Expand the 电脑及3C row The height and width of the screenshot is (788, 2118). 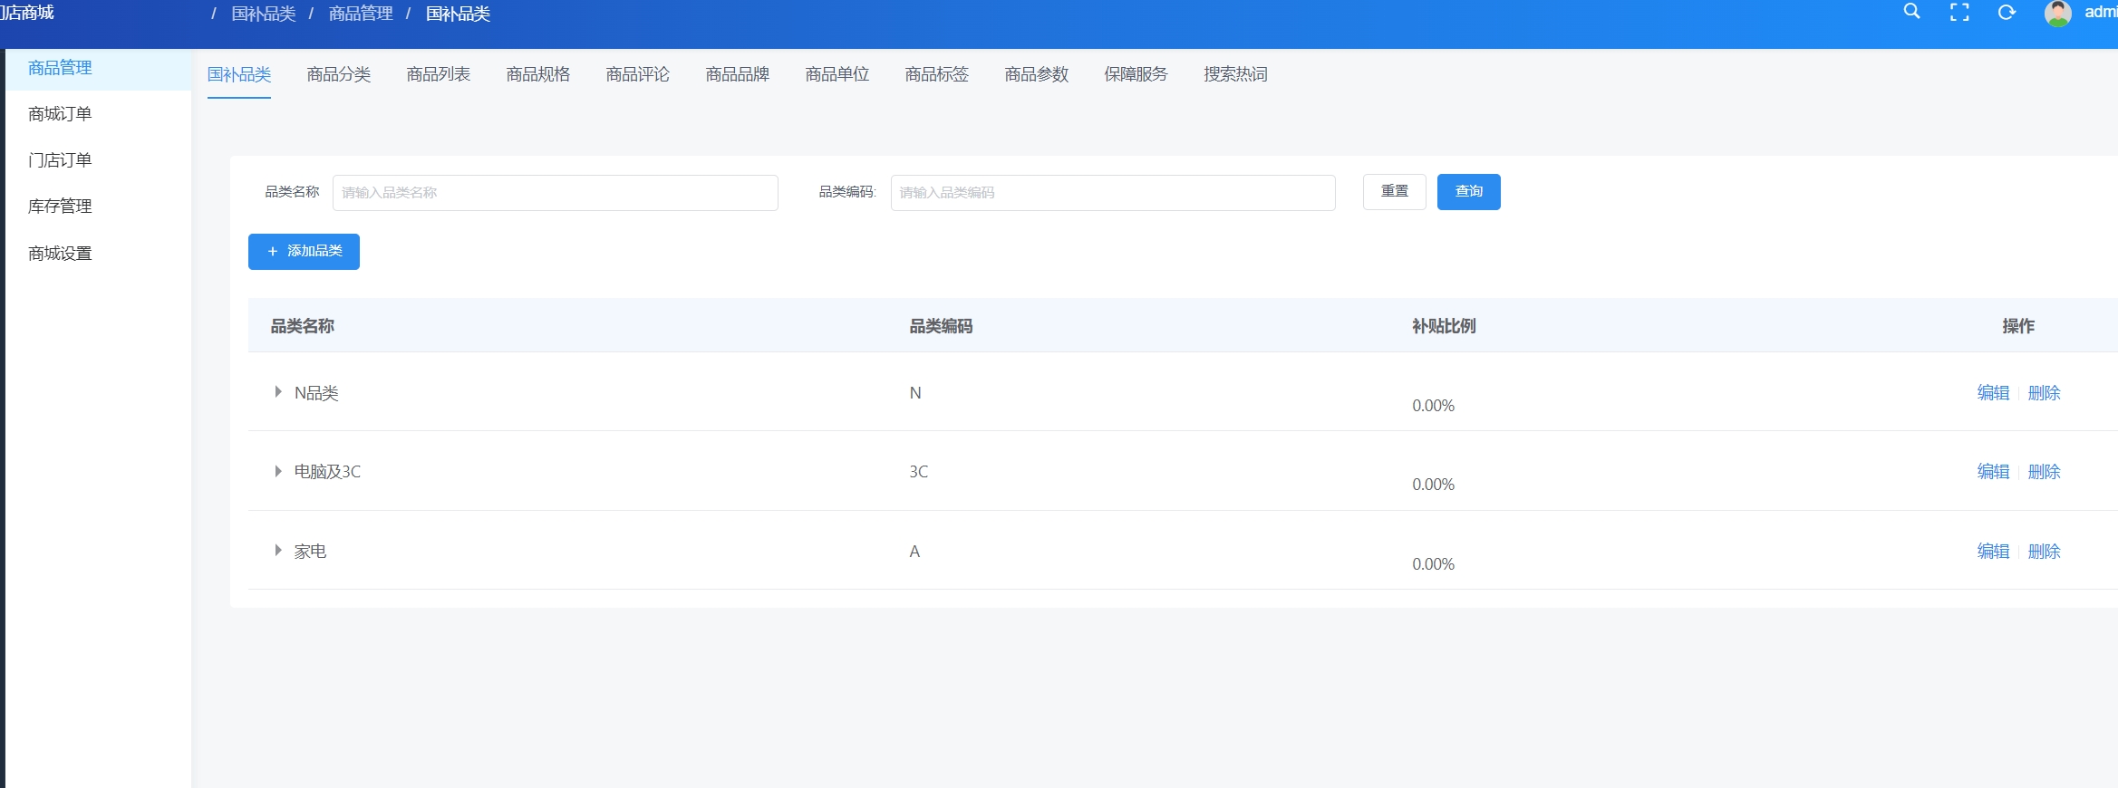click(x=278, y=471)
